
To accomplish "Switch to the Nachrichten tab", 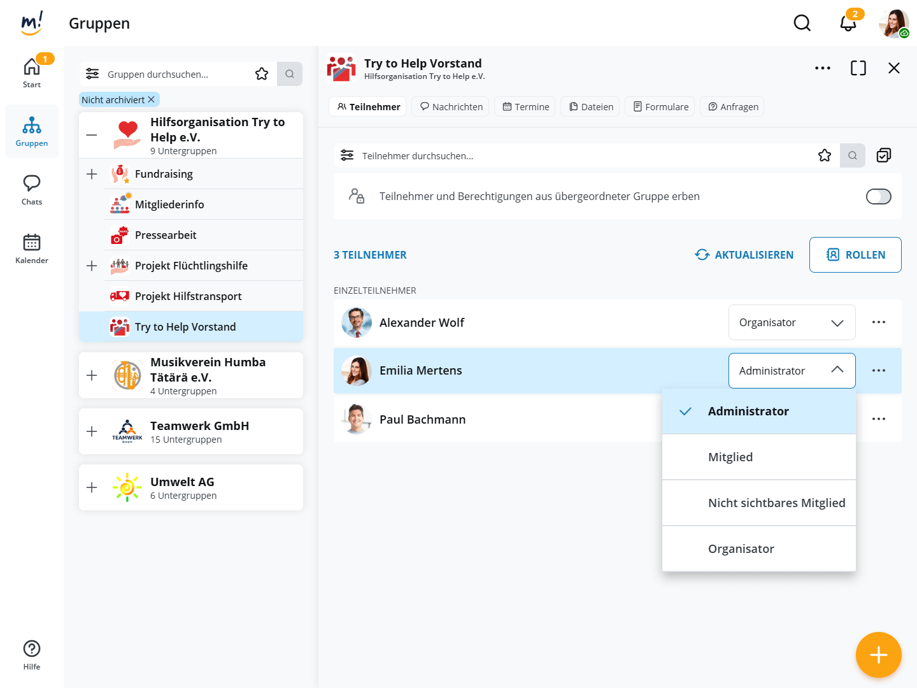I will pyautogui.click(x=450, y=107).
